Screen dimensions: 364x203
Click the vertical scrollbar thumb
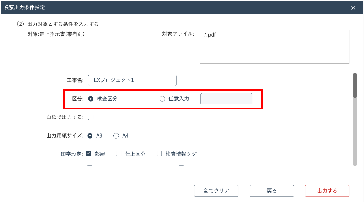pyautogui.click(x=355, y=85)
